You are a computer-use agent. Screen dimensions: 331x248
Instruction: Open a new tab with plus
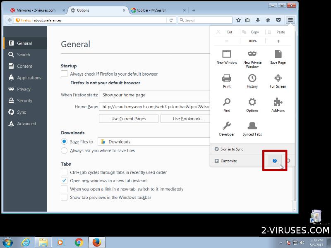pyautogui.click(x=194, y=10)
